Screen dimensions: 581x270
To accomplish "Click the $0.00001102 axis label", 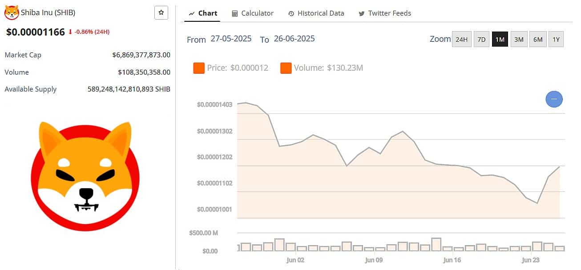I will [215, 183].
